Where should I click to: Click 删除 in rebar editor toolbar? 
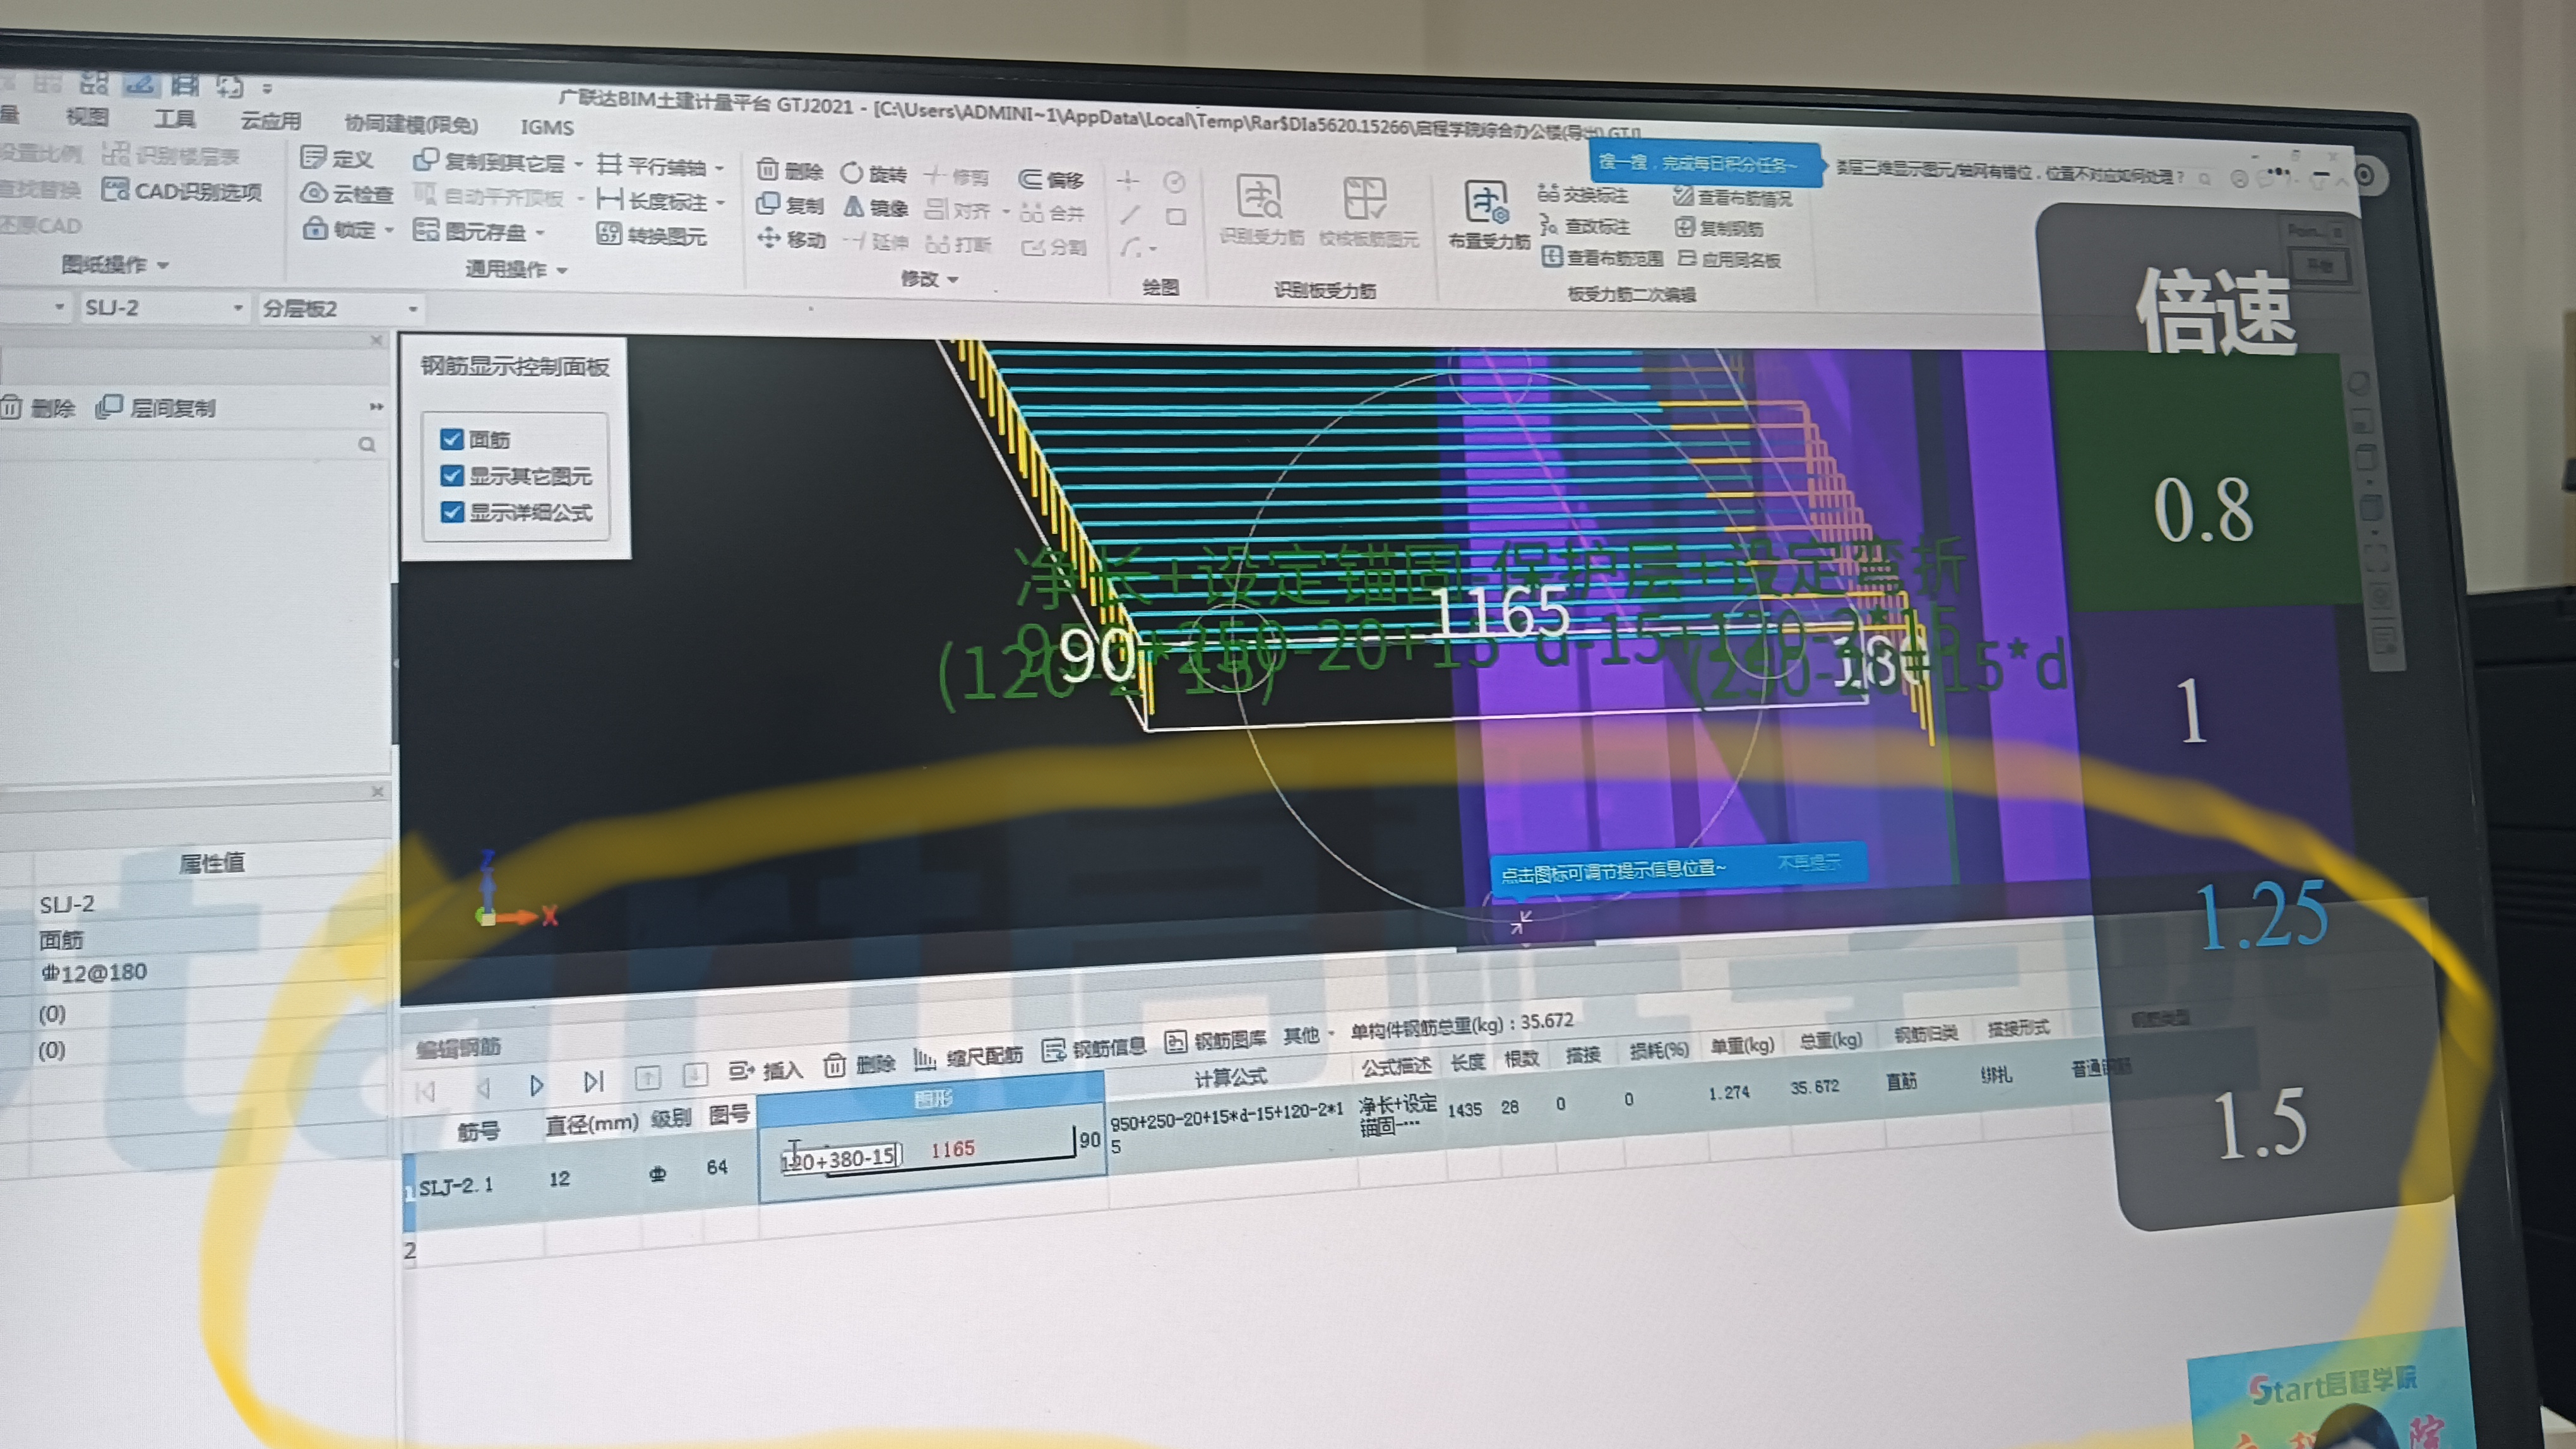coord(860,1065)
